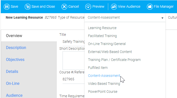Choose Training Plan / Certificate Program
The width and height of the screenshot is (177, 98).
(114, 60)
